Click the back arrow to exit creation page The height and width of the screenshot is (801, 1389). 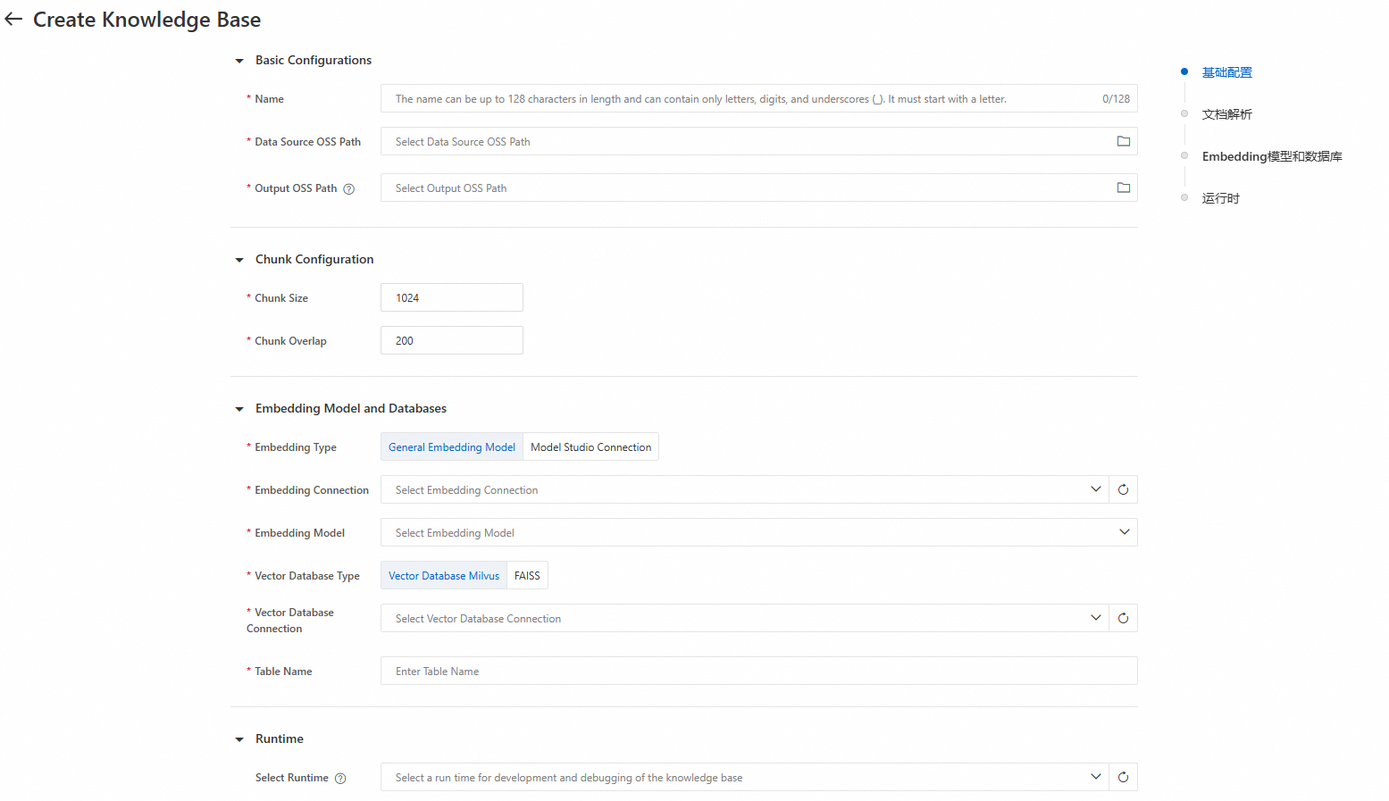pos(13,19)
